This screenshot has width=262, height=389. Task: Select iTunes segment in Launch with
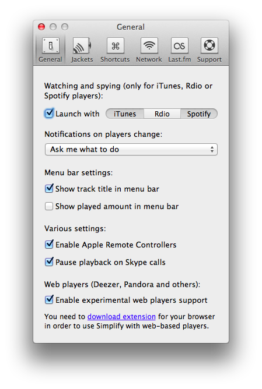[x=125, y=114]
